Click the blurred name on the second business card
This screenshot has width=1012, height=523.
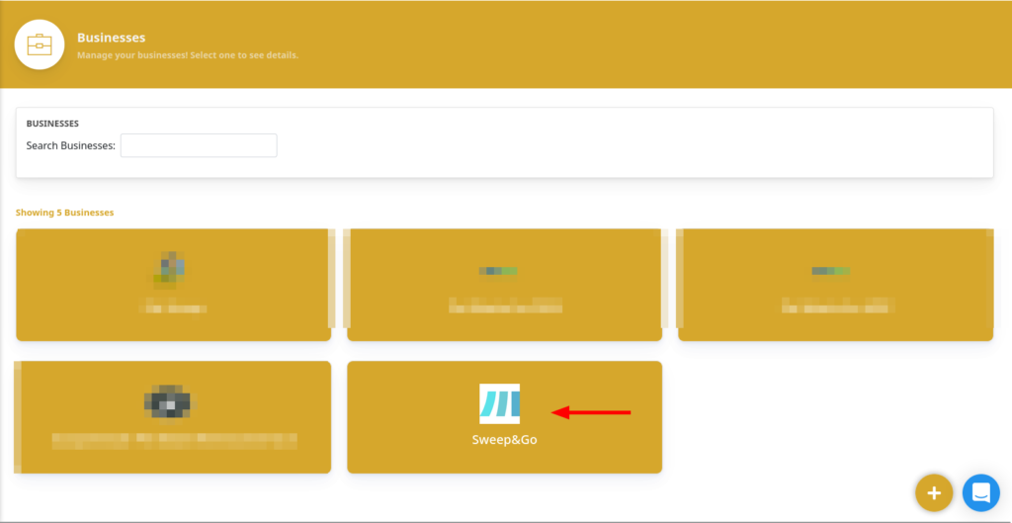pos(504,305)
